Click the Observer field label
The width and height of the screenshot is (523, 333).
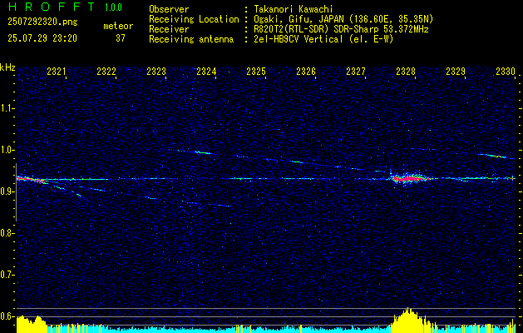point(169,9)
